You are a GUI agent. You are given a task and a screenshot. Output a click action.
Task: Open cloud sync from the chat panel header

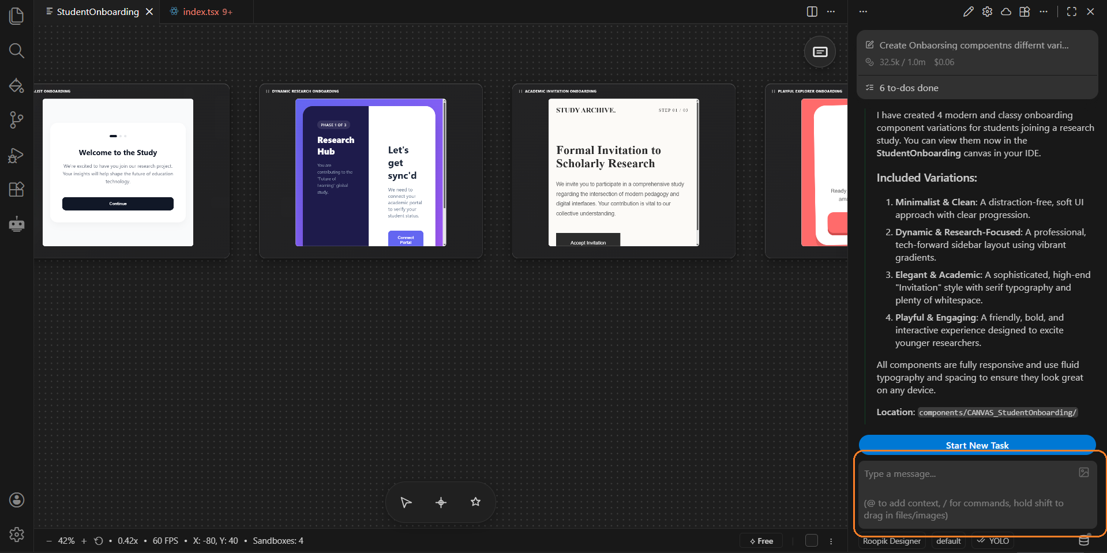tap(1006, 12)
